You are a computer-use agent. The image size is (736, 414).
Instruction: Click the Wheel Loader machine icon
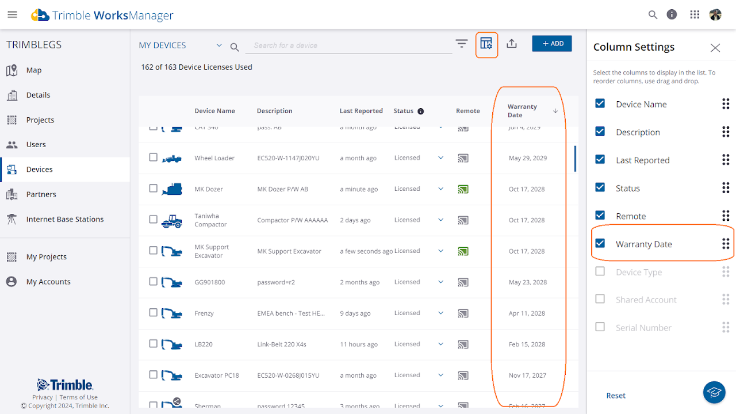(172, 158)
